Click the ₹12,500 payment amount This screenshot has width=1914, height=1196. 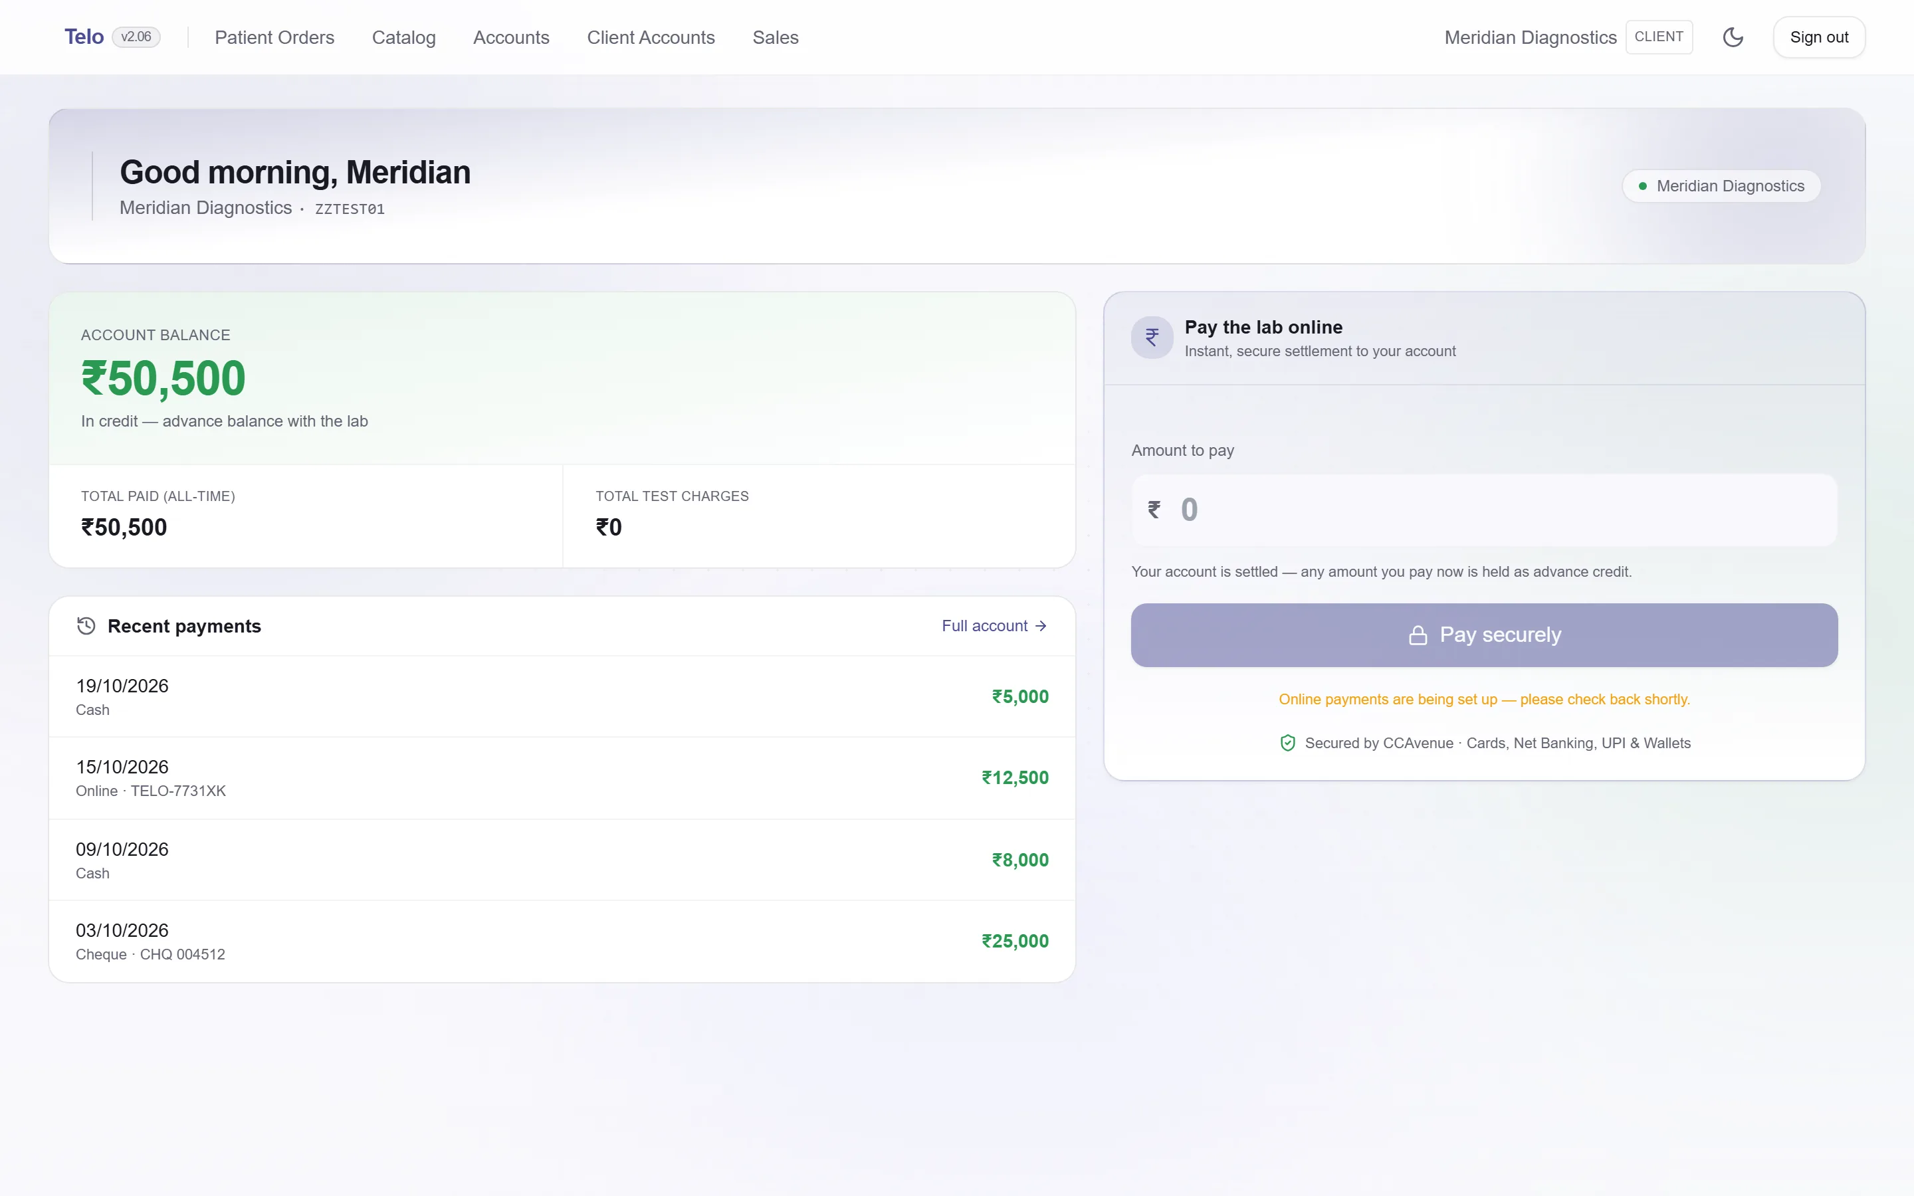tap(1015, 777)
